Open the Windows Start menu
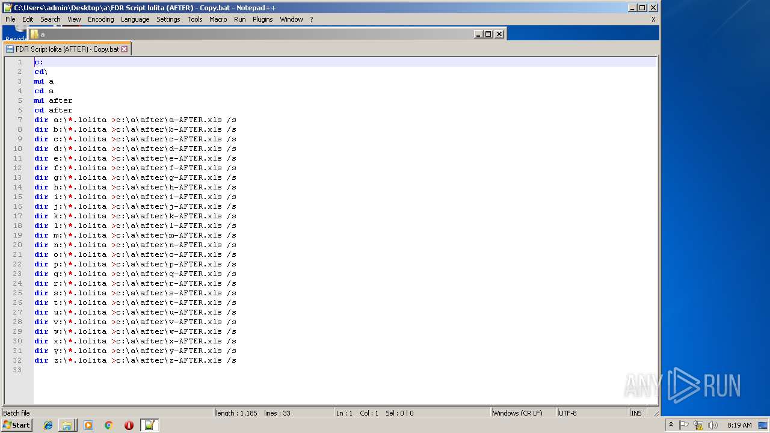Viewport: 770px width, 433px height. (x=16, y=425)
